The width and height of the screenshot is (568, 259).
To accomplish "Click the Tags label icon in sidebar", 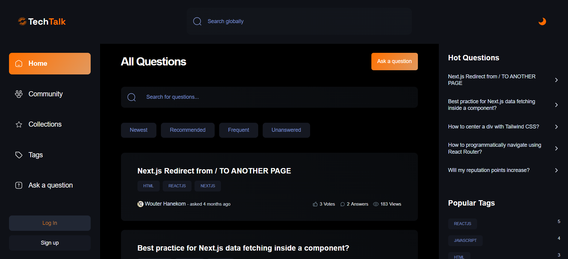I will [x=19, y=155].
